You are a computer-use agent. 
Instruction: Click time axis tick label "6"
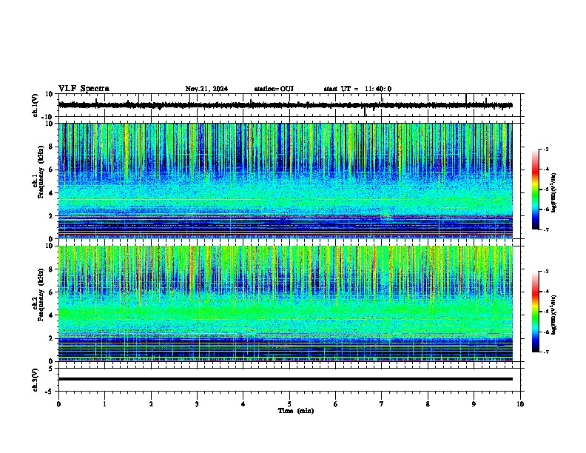[336, 404]
